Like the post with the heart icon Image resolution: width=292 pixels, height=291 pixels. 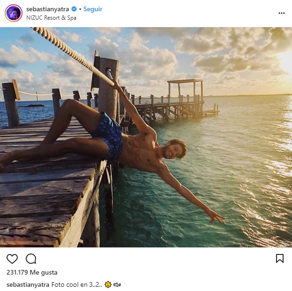12,259
